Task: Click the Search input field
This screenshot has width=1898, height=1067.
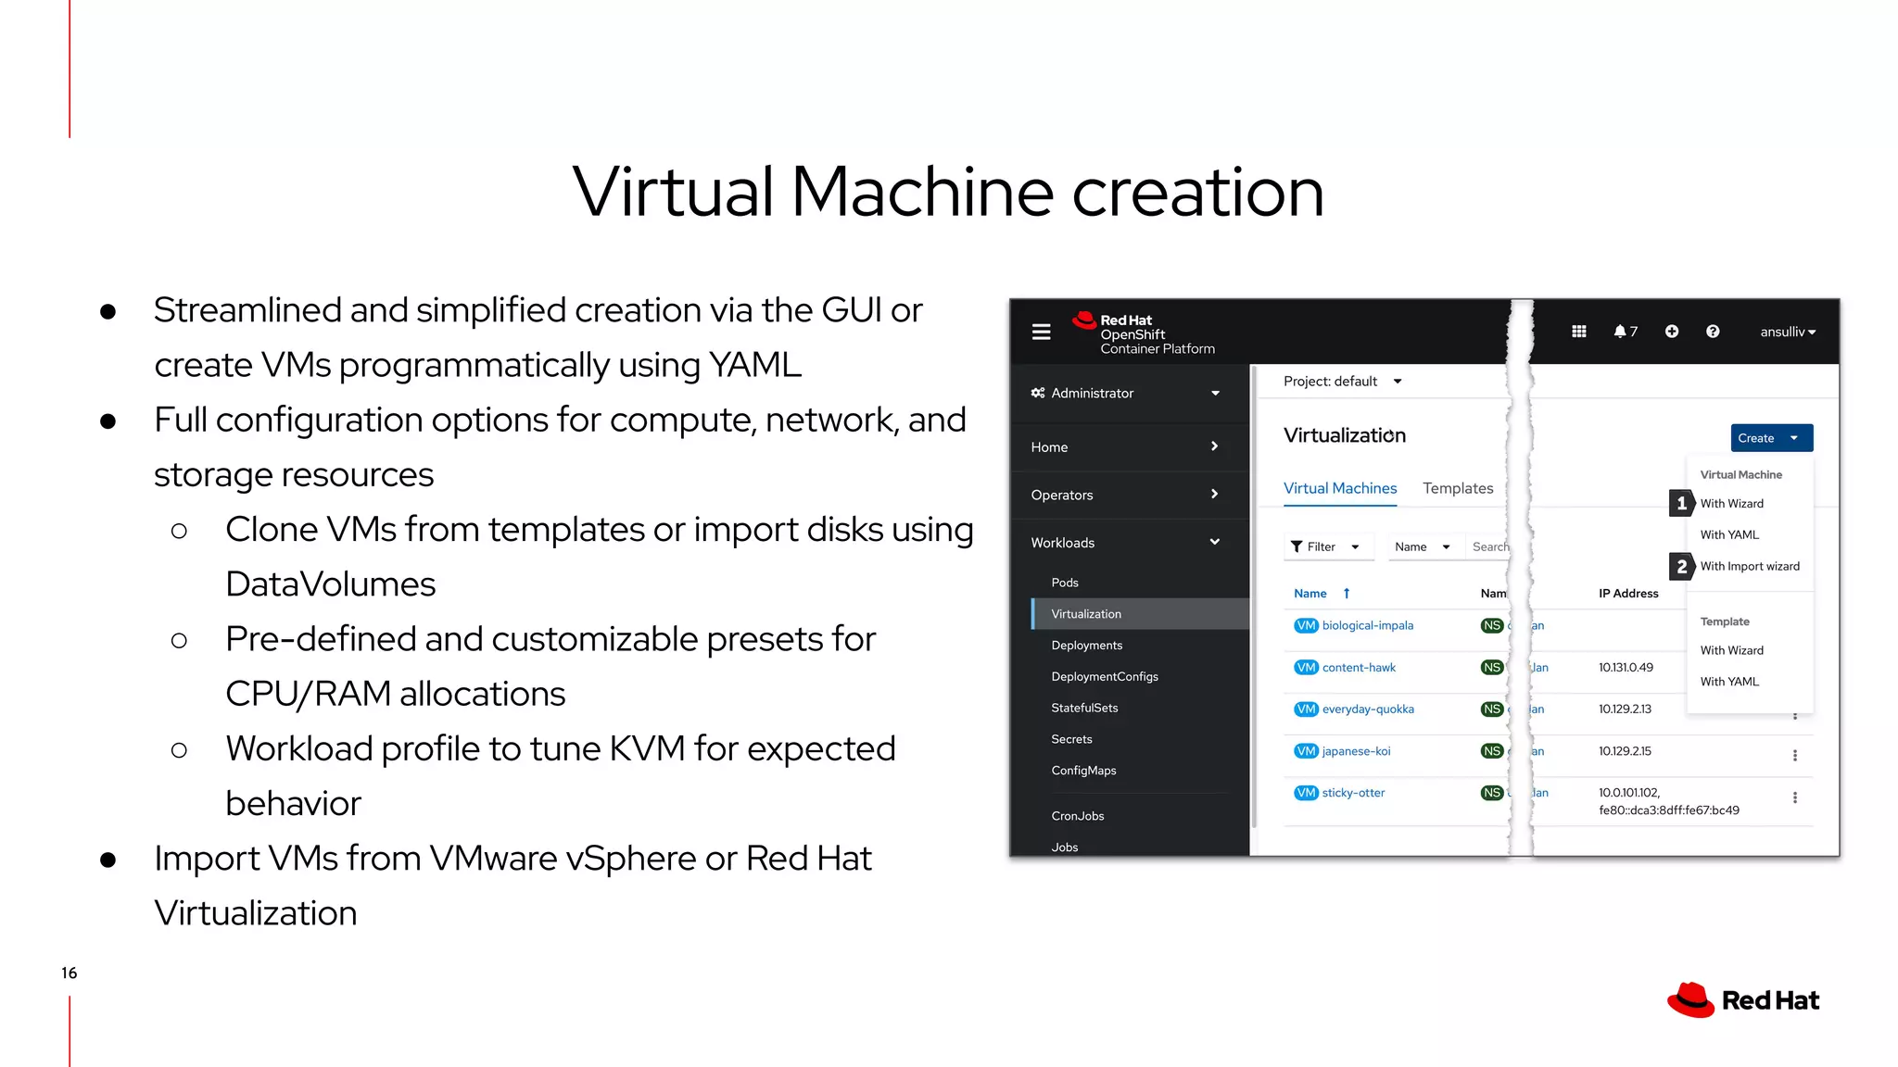Action: (x=1488, y=546)
